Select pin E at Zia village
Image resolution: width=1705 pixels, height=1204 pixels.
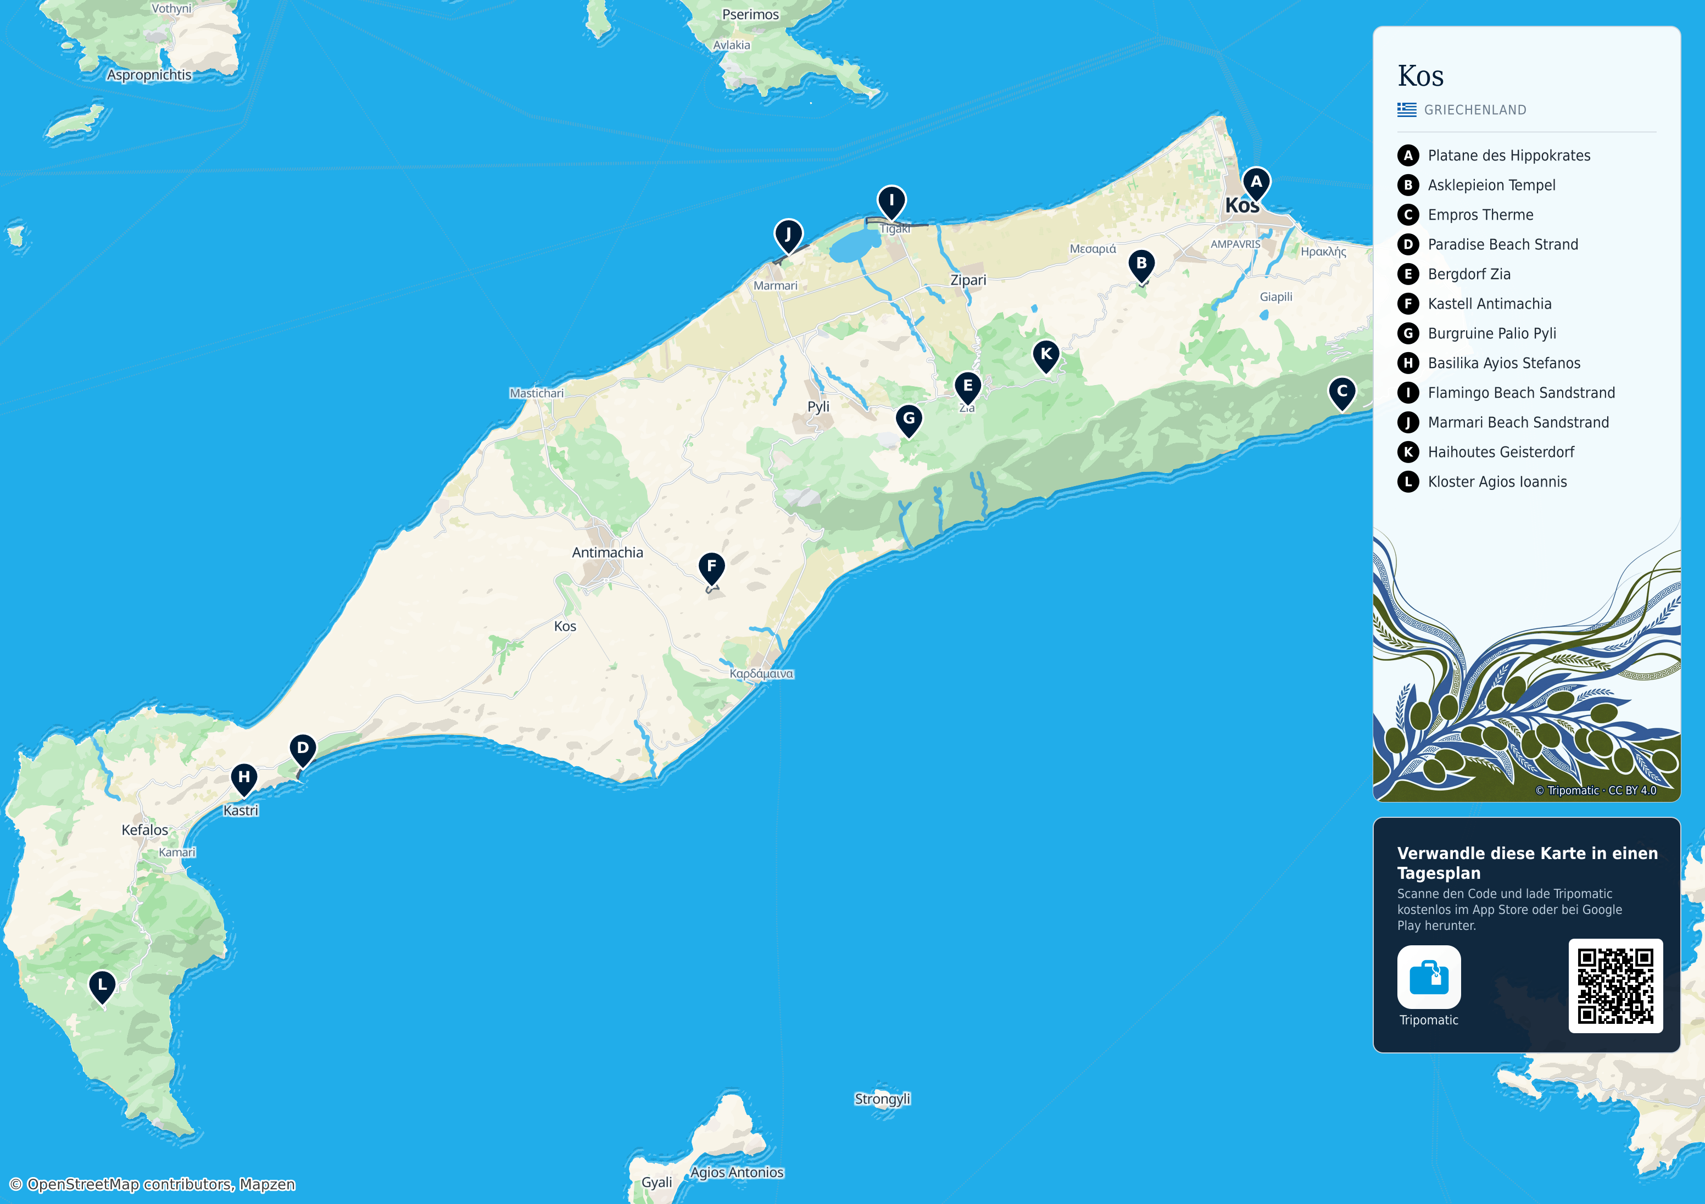pos(968,387)
